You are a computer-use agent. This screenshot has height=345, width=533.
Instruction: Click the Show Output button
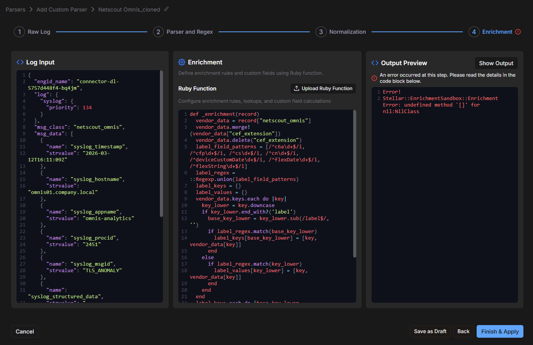[496, 63]
